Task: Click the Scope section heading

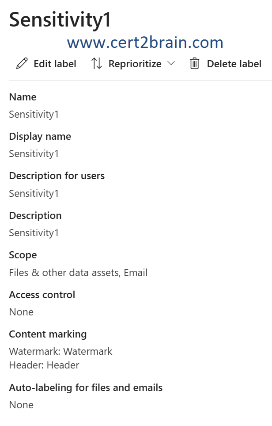Action: point(23,255)
